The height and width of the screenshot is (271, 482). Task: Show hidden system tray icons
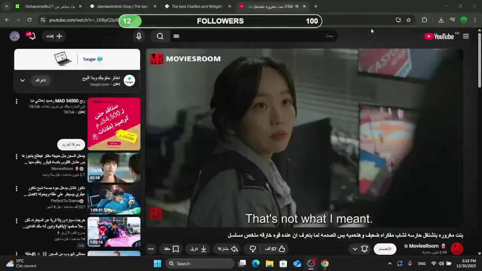coord(389,263)
